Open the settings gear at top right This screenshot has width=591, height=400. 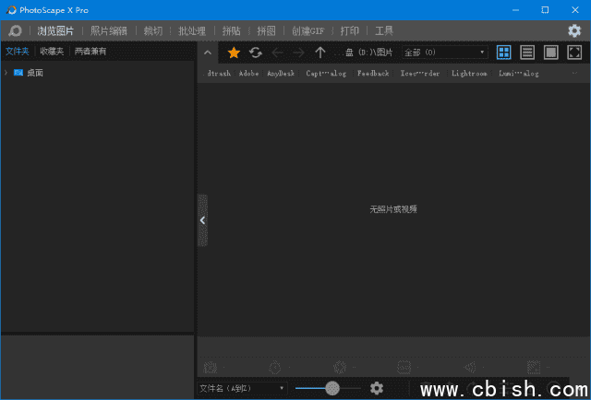(x=574, y=30)
